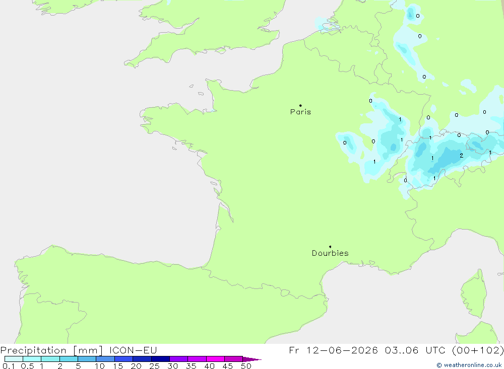Click the legend label "0.1"
504x369 pixels.
click(x=9, y=366)
